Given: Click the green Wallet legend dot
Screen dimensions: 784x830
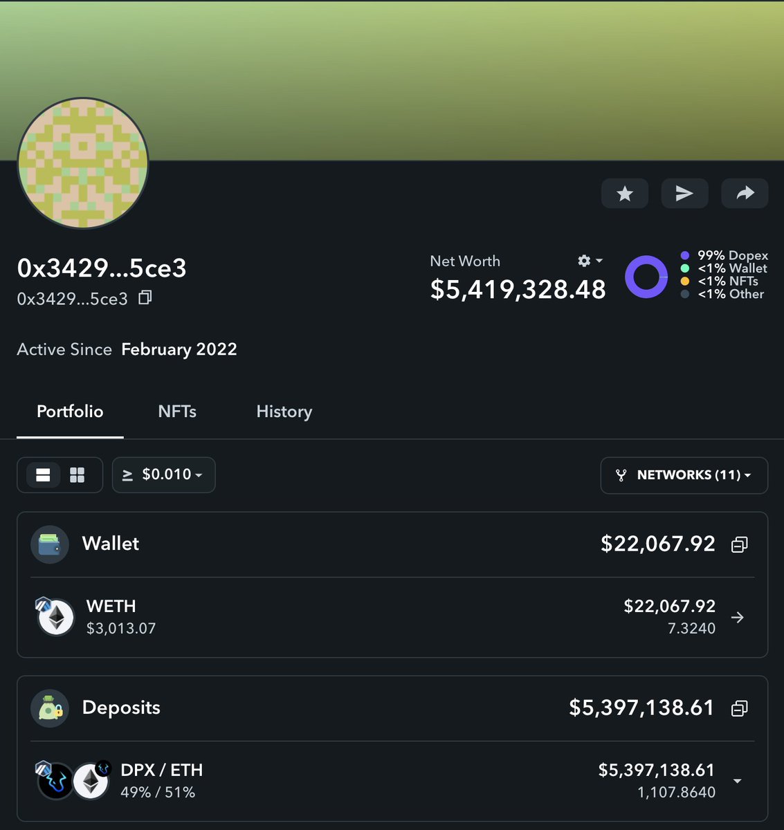Looking at the screenshot, I should 685,268.
